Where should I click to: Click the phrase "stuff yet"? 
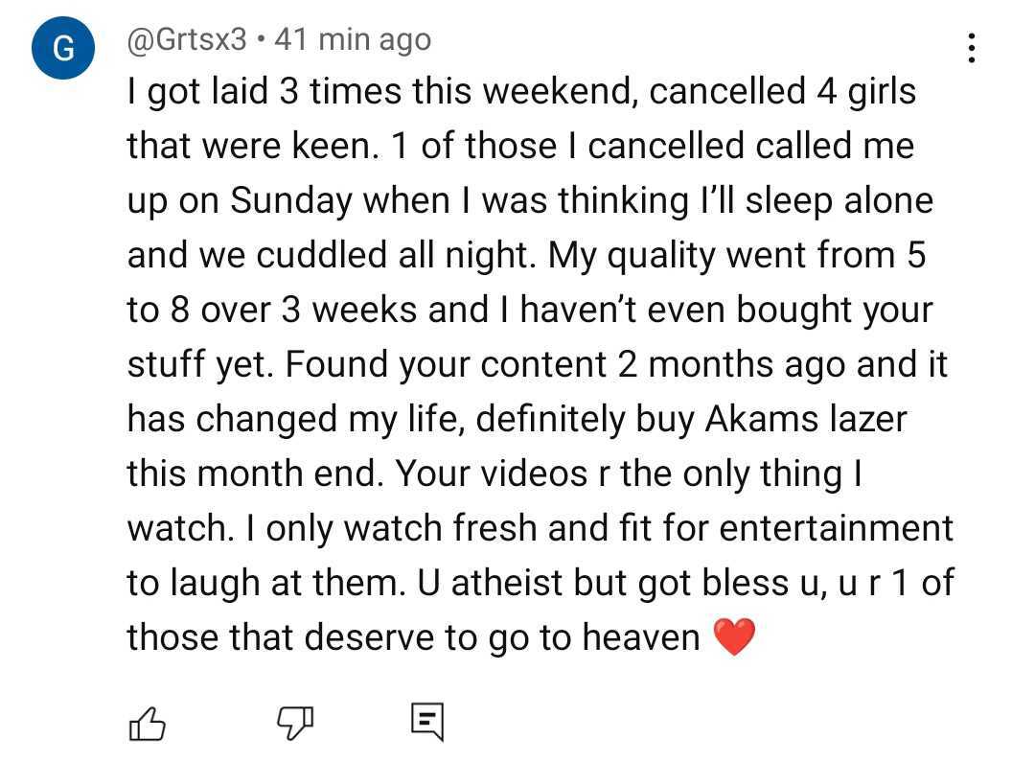195,365
